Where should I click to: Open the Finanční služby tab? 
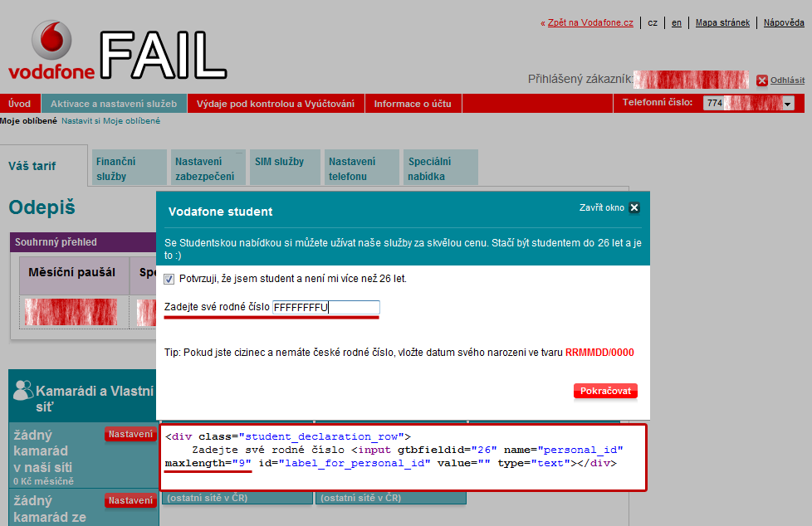click(x=130, y=168)
